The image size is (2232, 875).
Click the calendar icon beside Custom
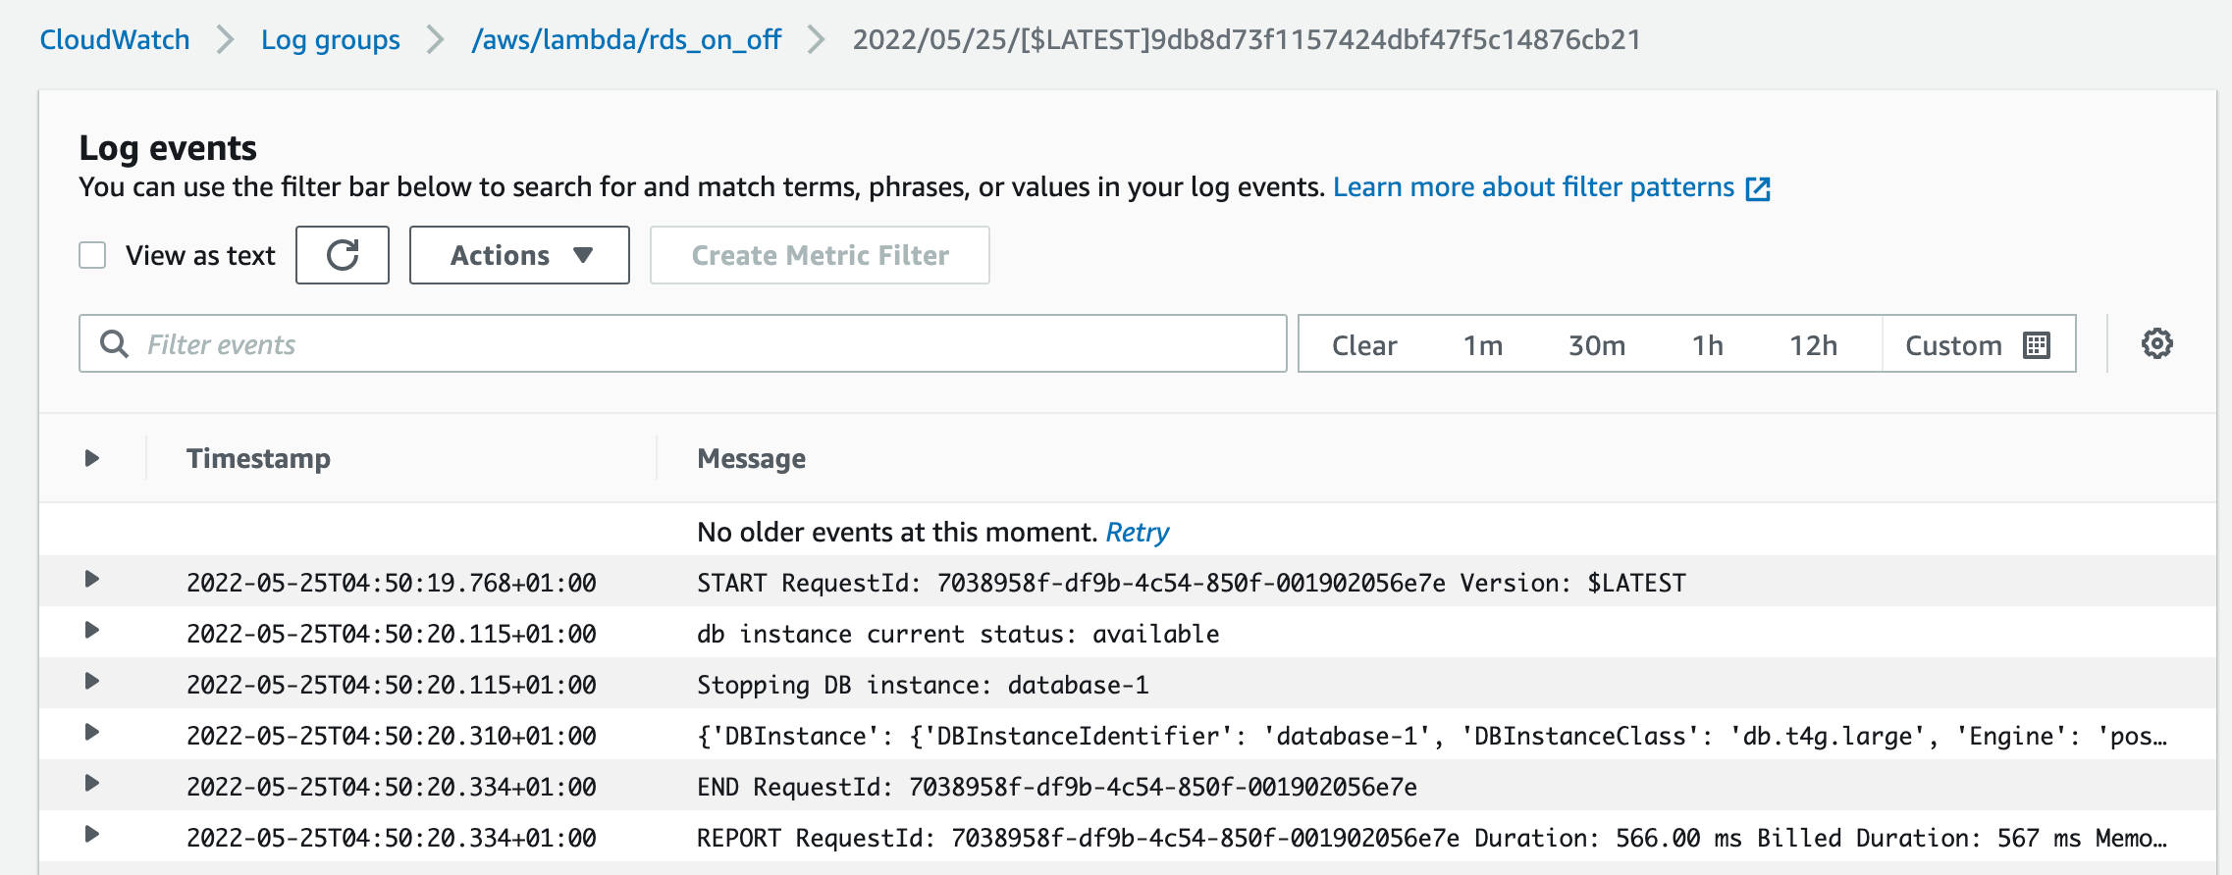(x=2037, y=344)
